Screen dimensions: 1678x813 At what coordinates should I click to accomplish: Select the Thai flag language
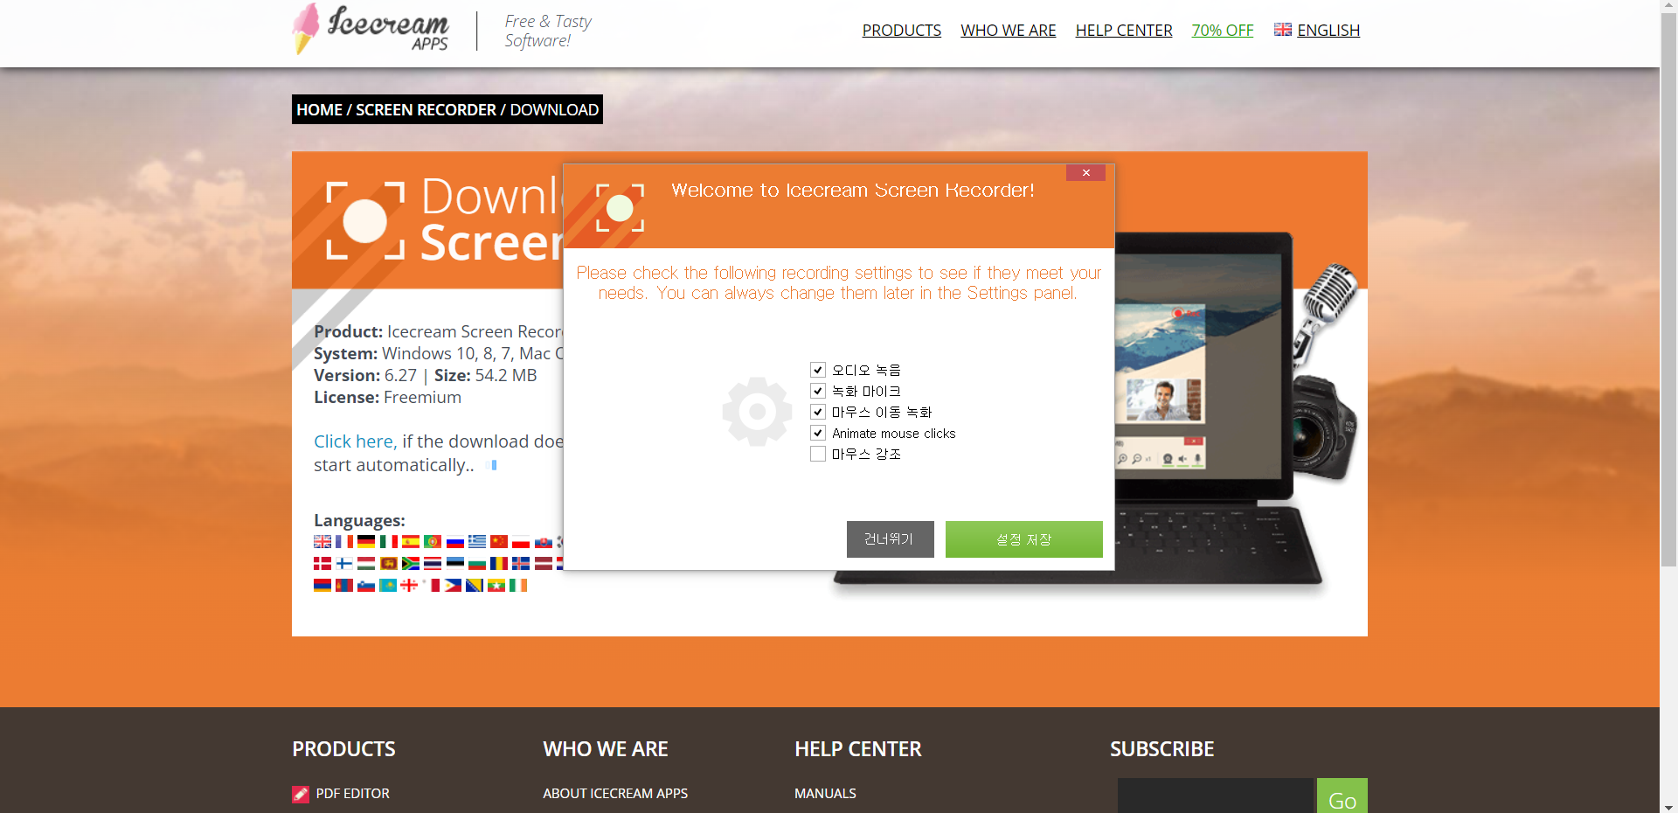click(433, 563)
